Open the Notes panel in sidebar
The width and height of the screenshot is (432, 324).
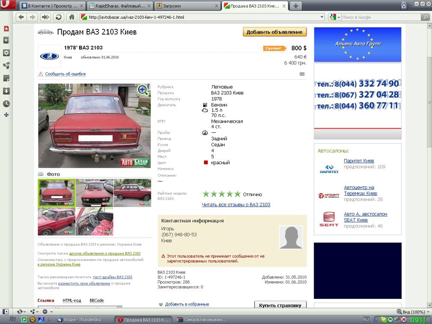(x=6, y=78)
